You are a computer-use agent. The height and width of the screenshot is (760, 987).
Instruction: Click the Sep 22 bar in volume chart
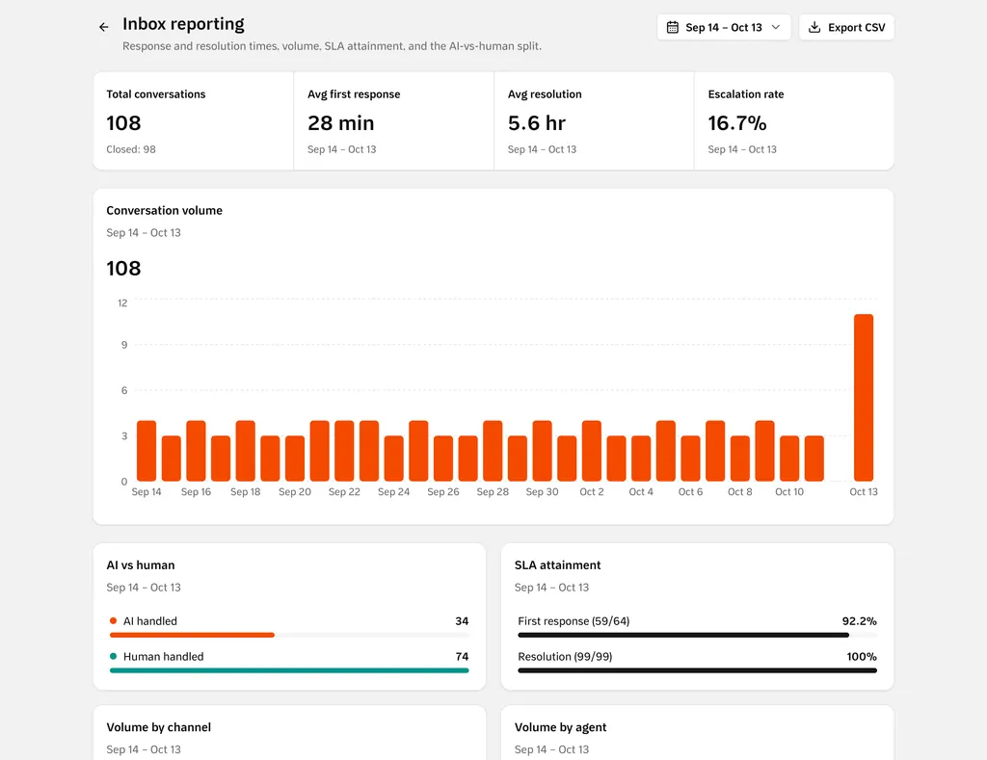pyautogui.click(x=344, y=451)
